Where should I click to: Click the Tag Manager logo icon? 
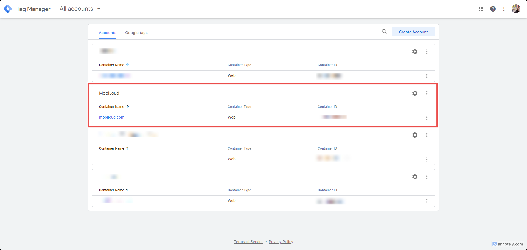click(8, 9)
